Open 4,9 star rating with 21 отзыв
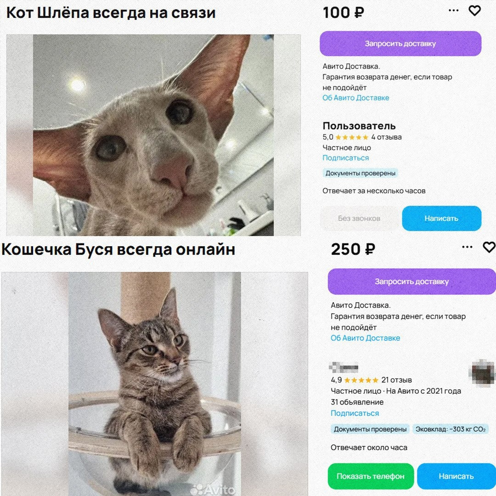The height and width of the screenshot is (496, 496). pos(371,380)
